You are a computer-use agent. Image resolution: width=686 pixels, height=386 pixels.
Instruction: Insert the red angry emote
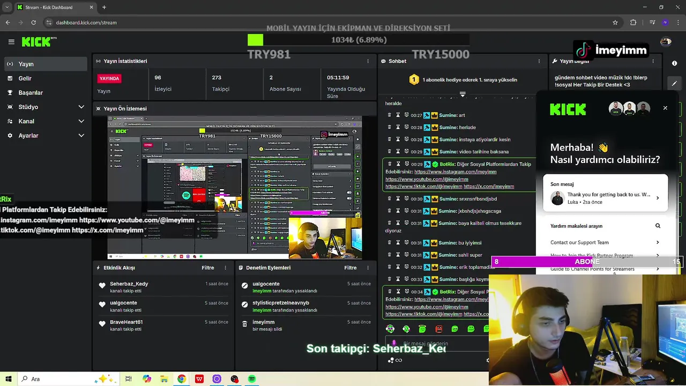point(439,329)
